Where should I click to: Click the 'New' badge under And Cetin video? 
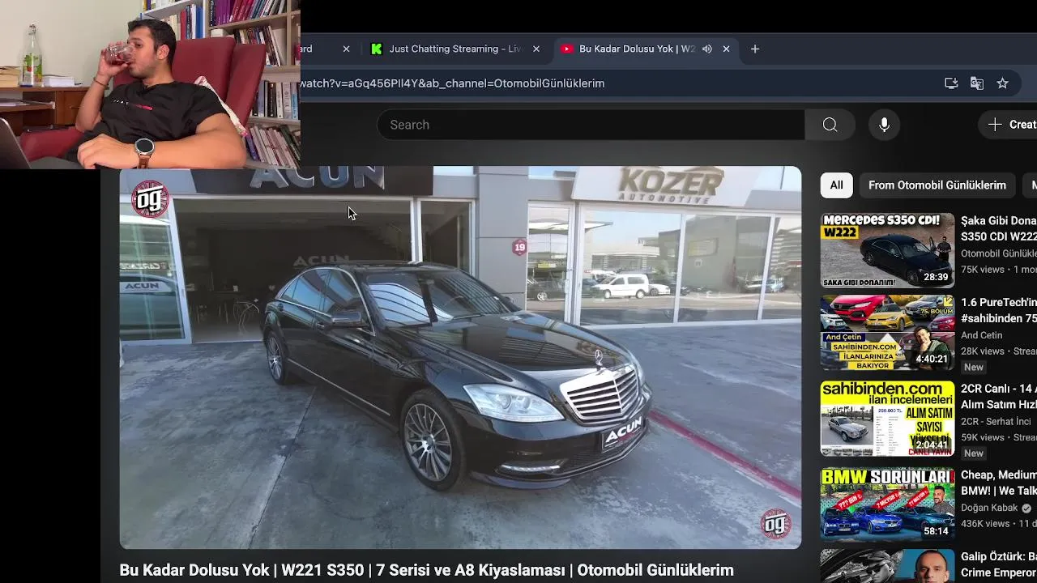[974, 368]
